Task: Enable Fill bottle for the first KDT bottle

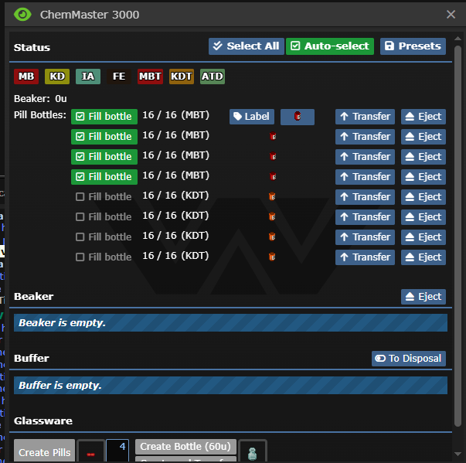Action: [x=104, y=196]
